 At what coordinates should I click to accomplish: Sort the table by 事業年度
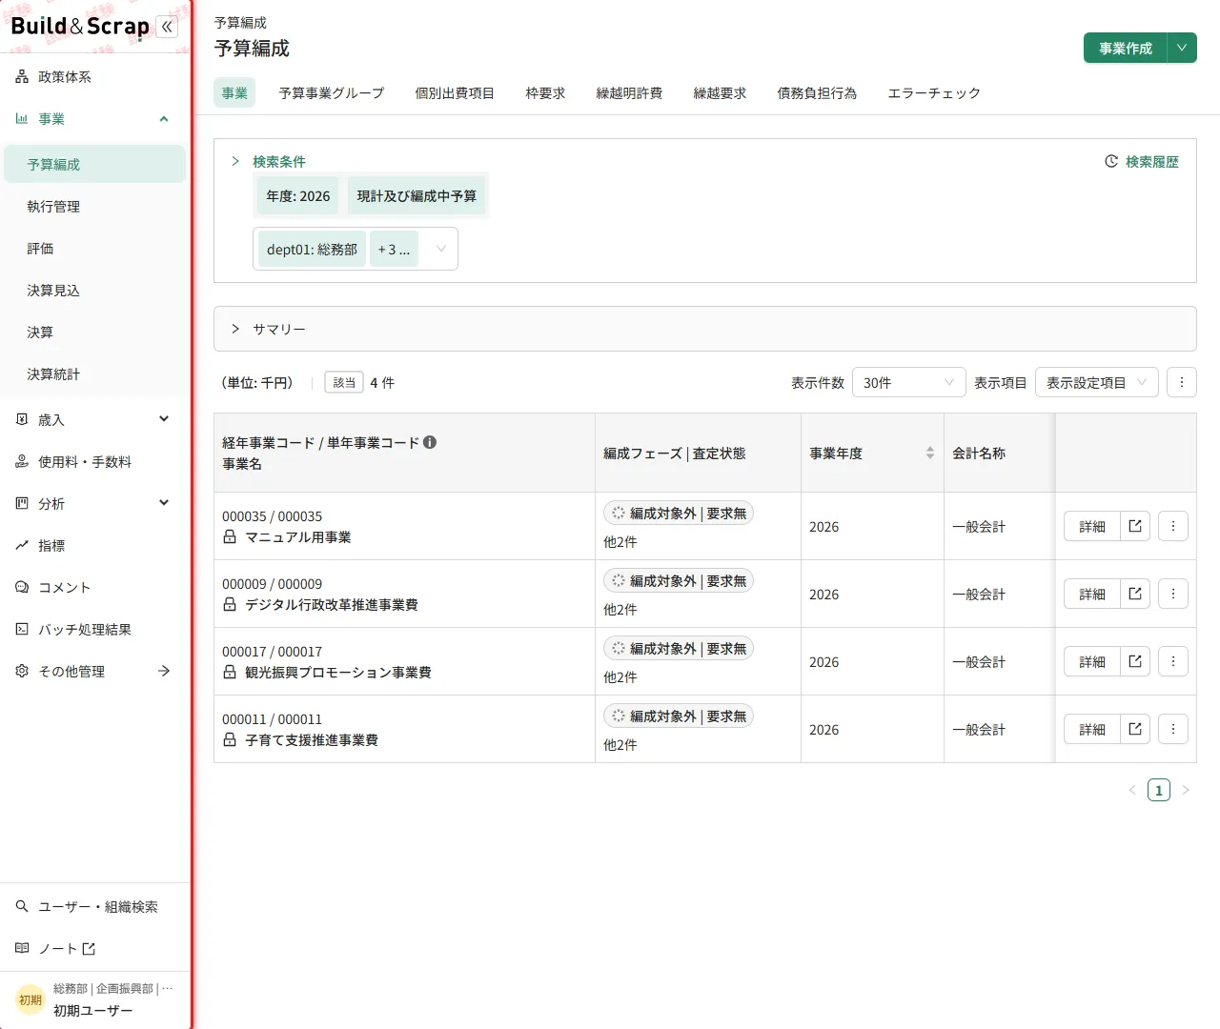[930, 454]
